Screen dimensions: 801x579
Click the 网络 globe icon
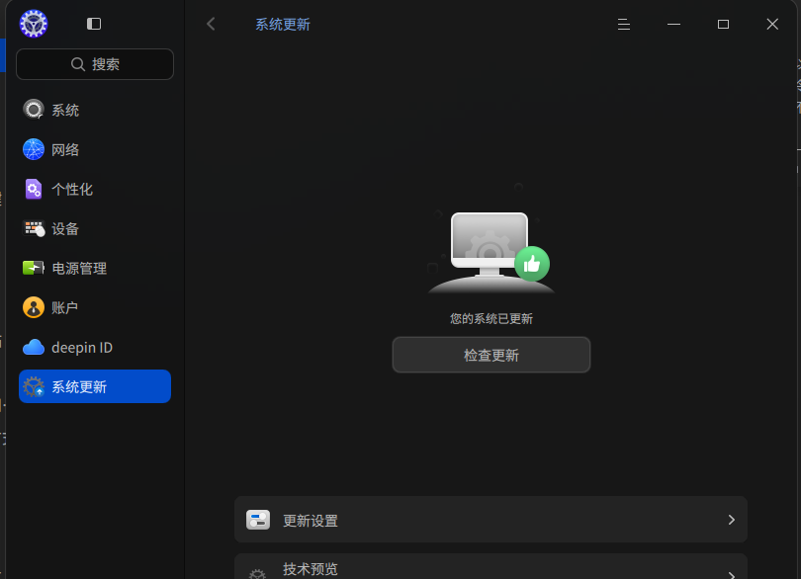tap(34, 149)
